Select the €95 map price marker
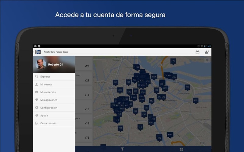 click(x=129, y=92)
